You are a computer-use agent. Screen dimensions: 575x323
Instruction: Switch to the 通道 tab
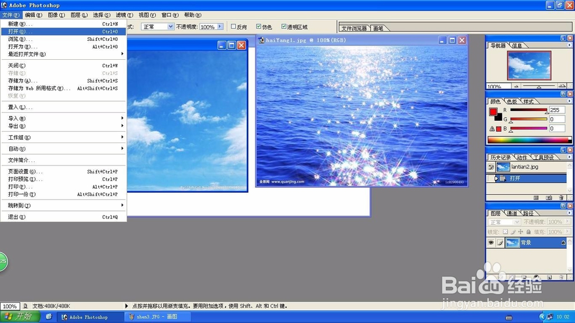click(x=512, y=213)
